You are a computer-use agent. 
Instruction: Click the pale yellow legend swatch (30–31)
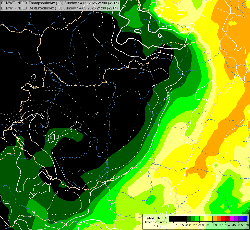[206, 218]
